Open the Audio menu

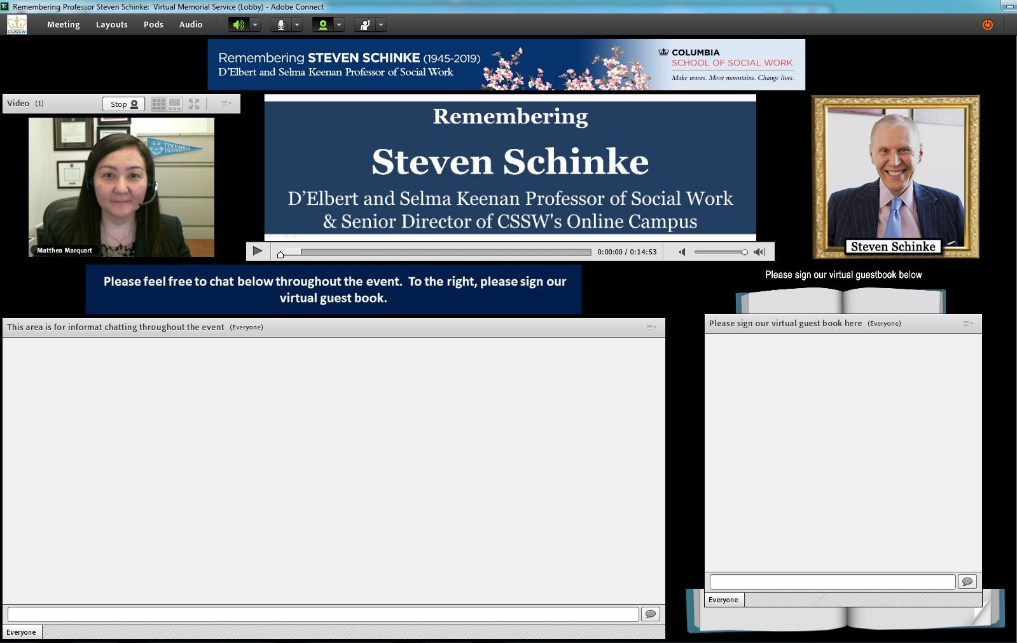[191, 24]
